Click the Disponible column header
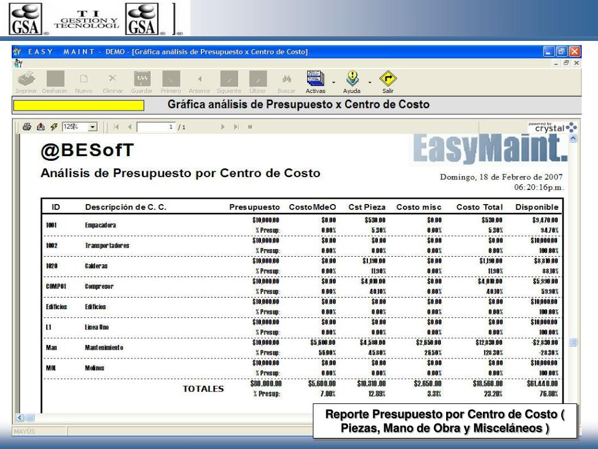Viewport: 598px width, 449px height. coord(537,207)
